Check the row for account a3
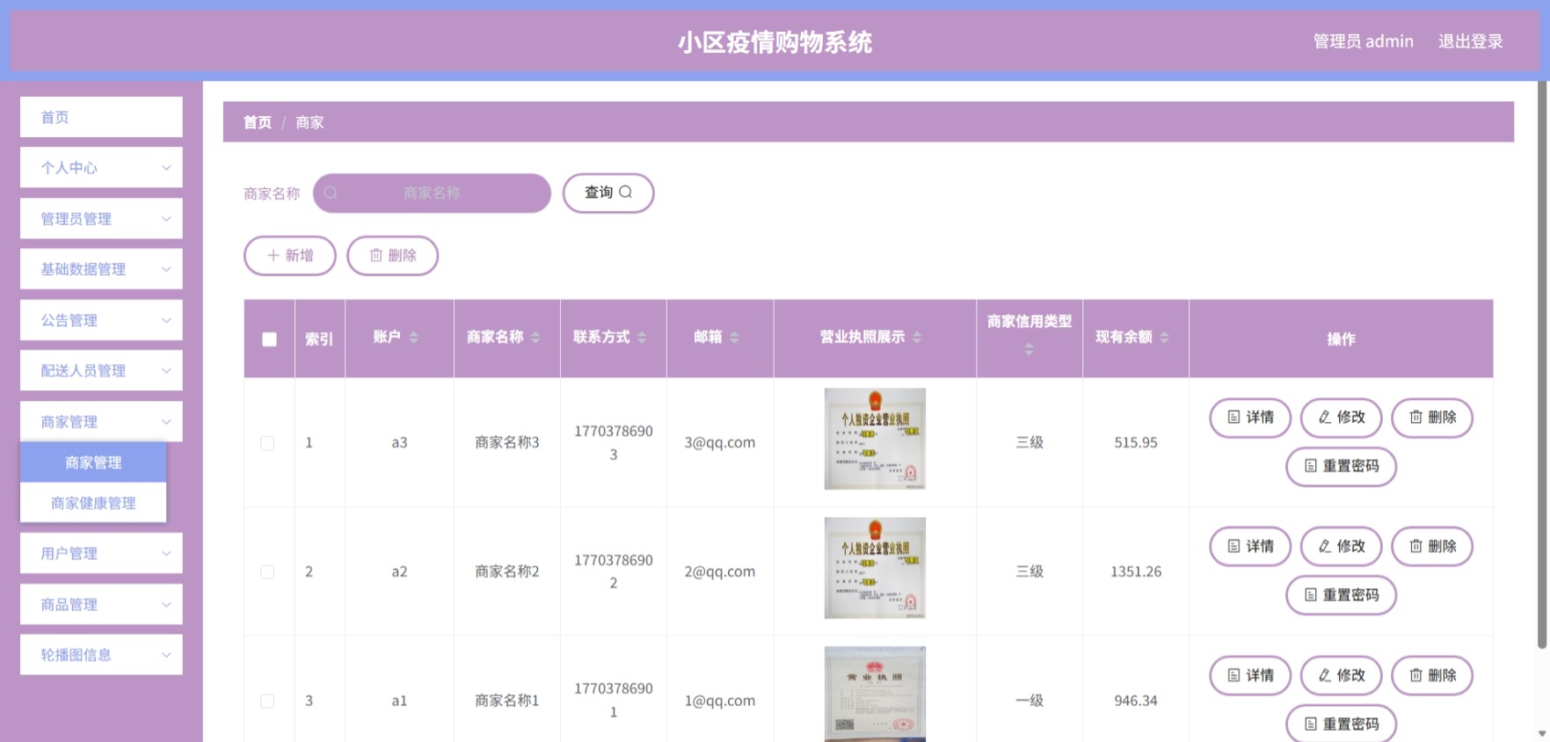The width and height of the screenshot is (1550, 742). click(267, 443)
